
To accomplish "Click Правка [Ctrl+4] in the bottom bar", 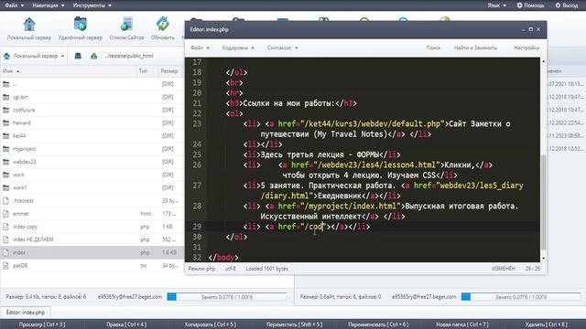I will click(126, 324).
